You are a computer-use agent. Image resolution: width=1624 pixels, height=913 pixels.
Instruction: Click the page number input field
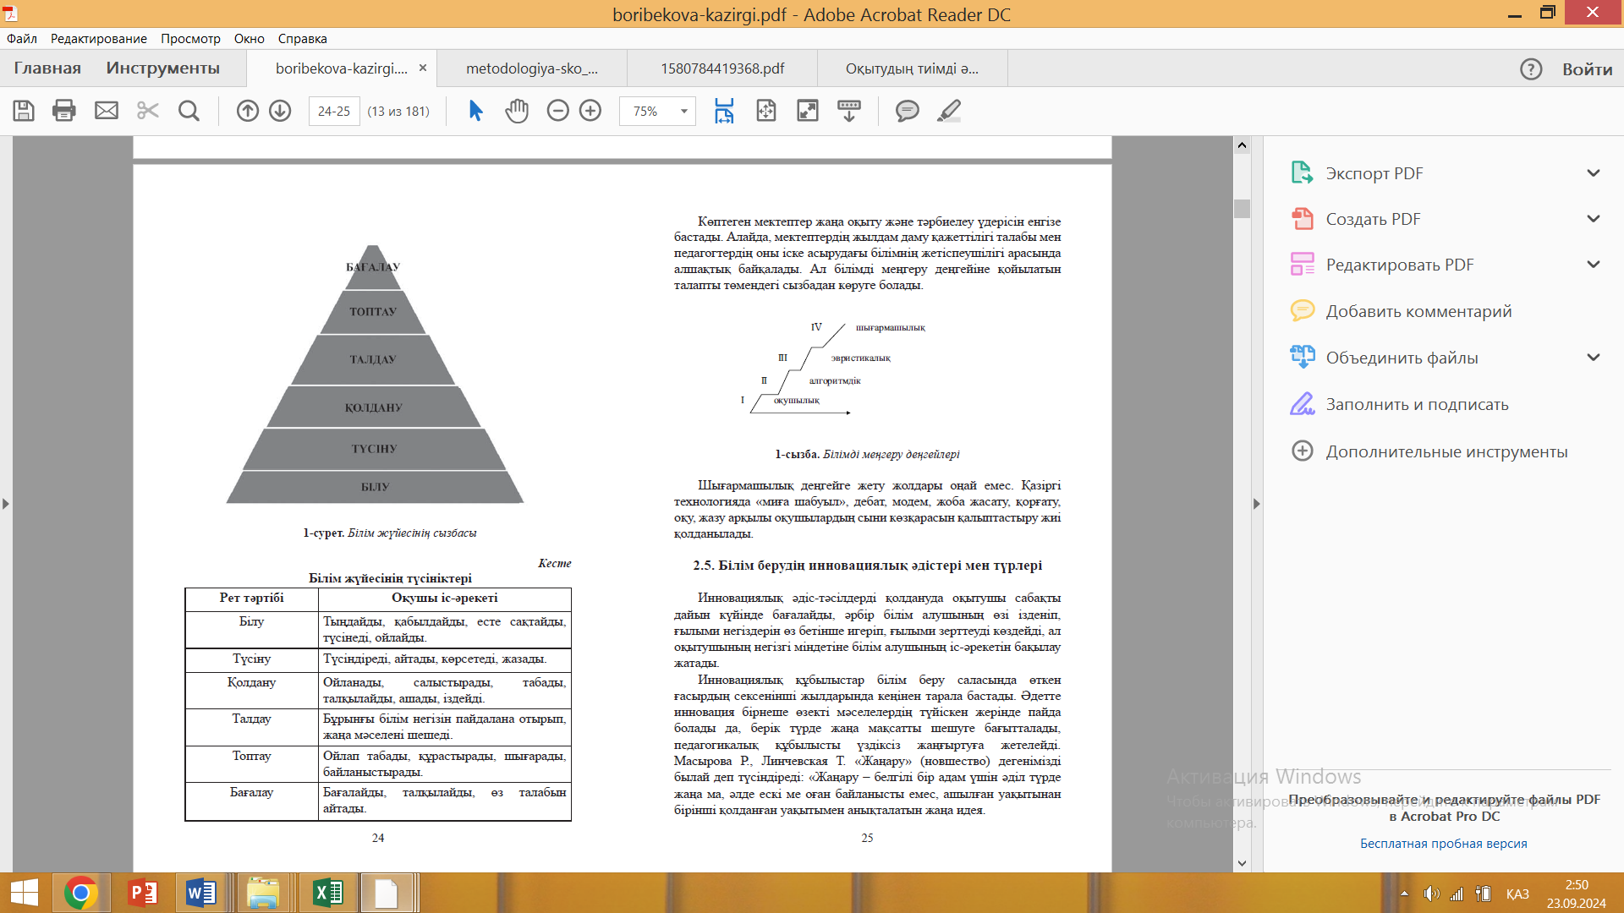tap(334, 112)
